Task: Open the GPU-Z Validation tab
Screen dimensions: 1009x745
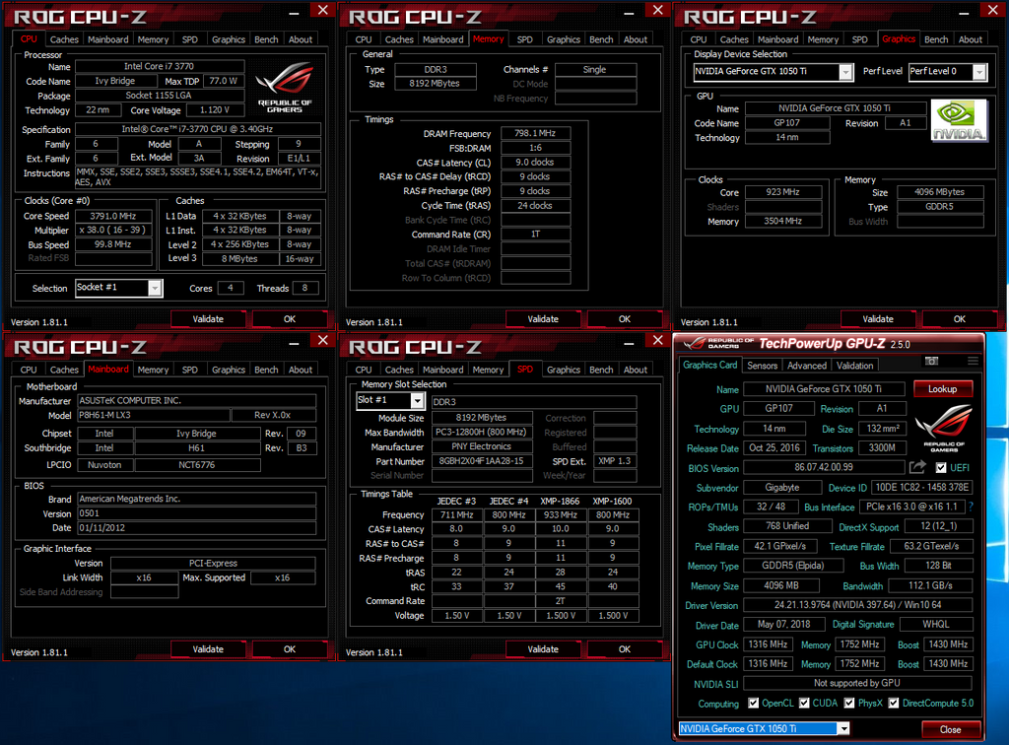Action: [854, 366]
